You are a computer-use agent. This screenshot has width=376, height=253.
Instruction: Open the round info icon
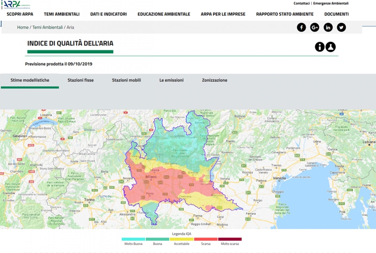click(320, 47)
